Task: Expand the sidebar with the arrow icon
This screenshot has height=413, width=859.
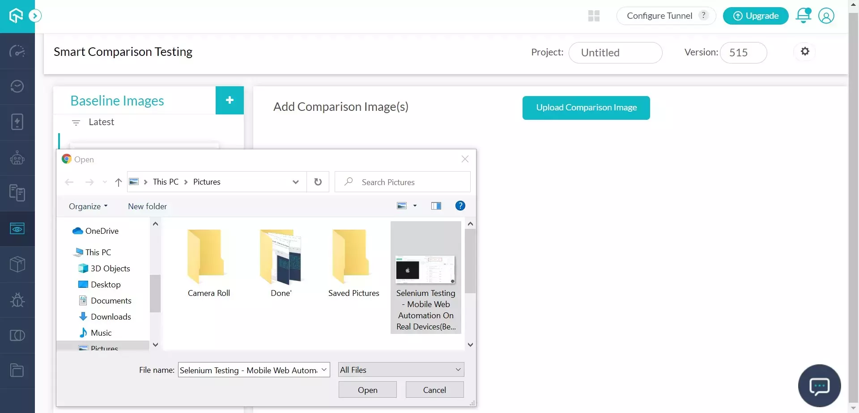Action: click(x=35, y=16)
